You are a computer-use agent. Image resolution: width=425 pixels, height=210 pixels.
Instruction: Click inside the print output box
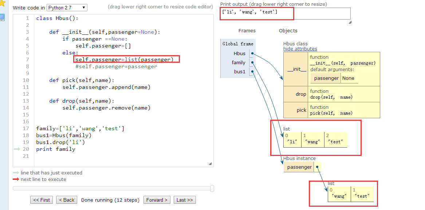(x=285, y=13)
